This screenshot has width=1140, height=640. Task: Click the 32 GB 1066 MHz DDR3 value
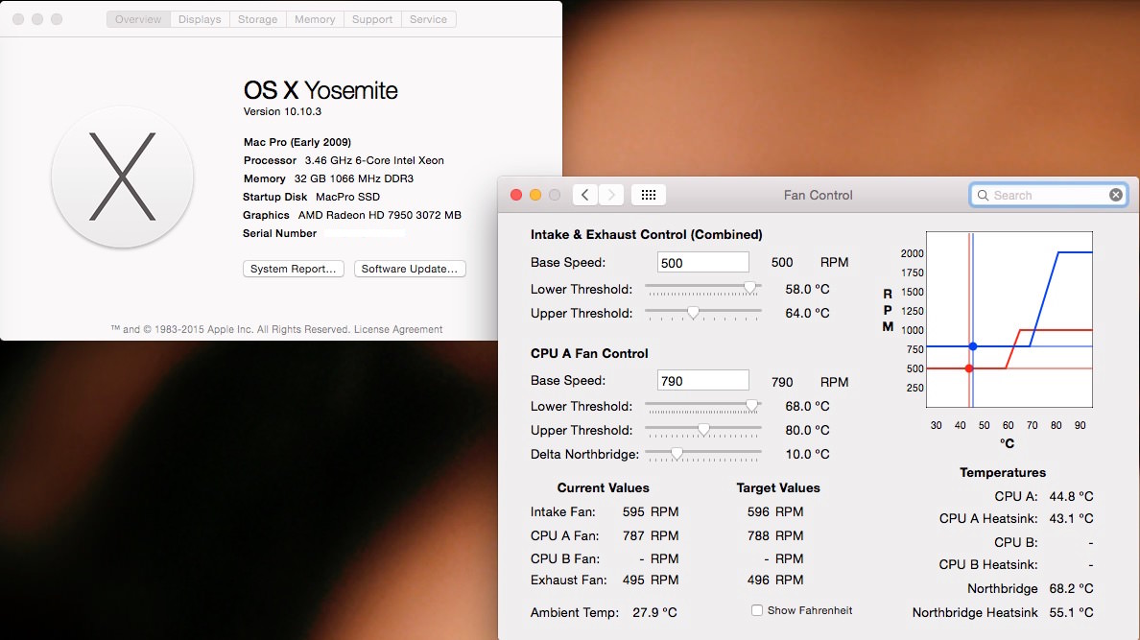pos(354,178)
